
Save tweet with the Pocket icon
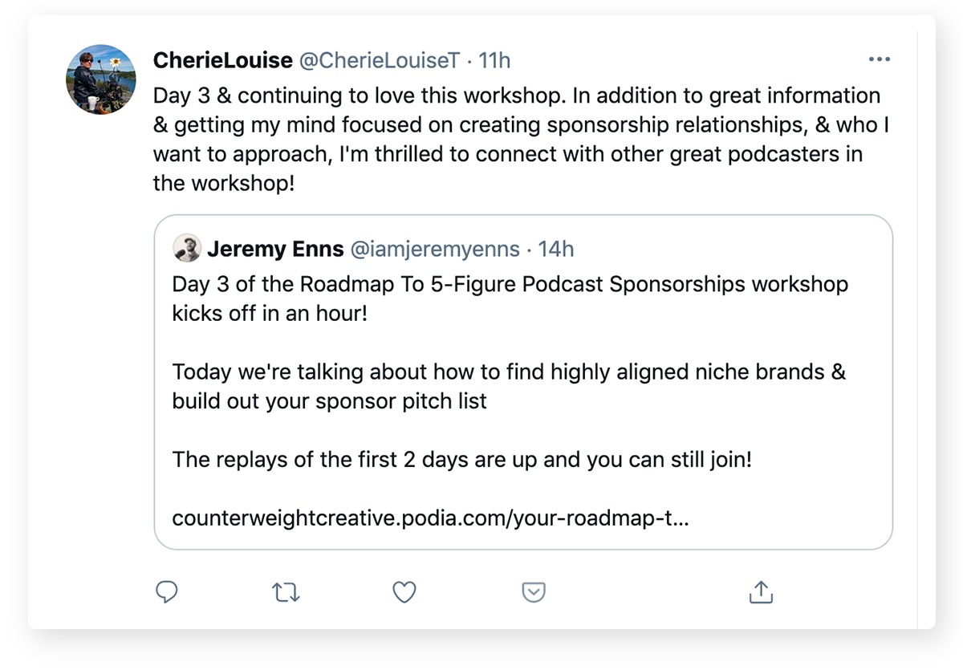(534, 592)
